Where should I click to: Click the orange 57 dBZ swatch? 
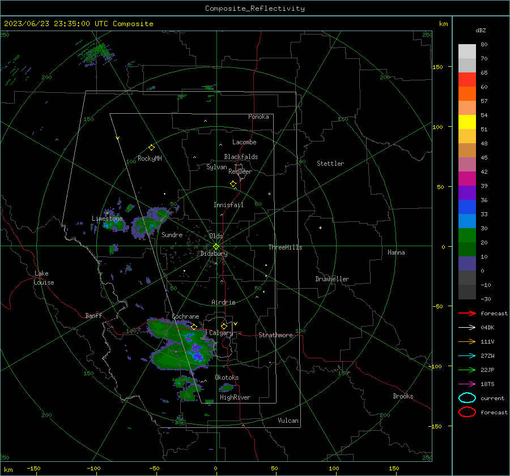click(x=467, y=94)
